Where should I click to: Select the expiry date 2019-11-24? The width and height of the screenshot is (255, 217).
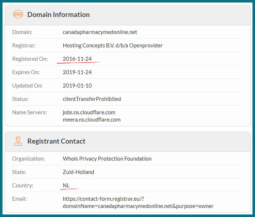[77, 72]
